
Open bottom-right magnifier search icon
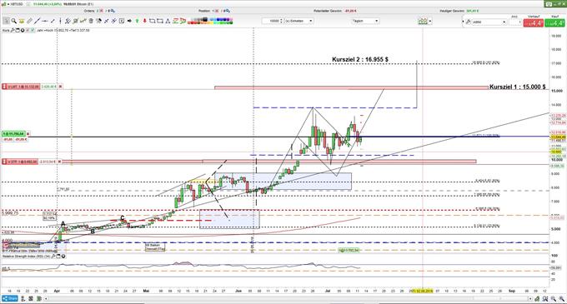[x=545, y=299]
